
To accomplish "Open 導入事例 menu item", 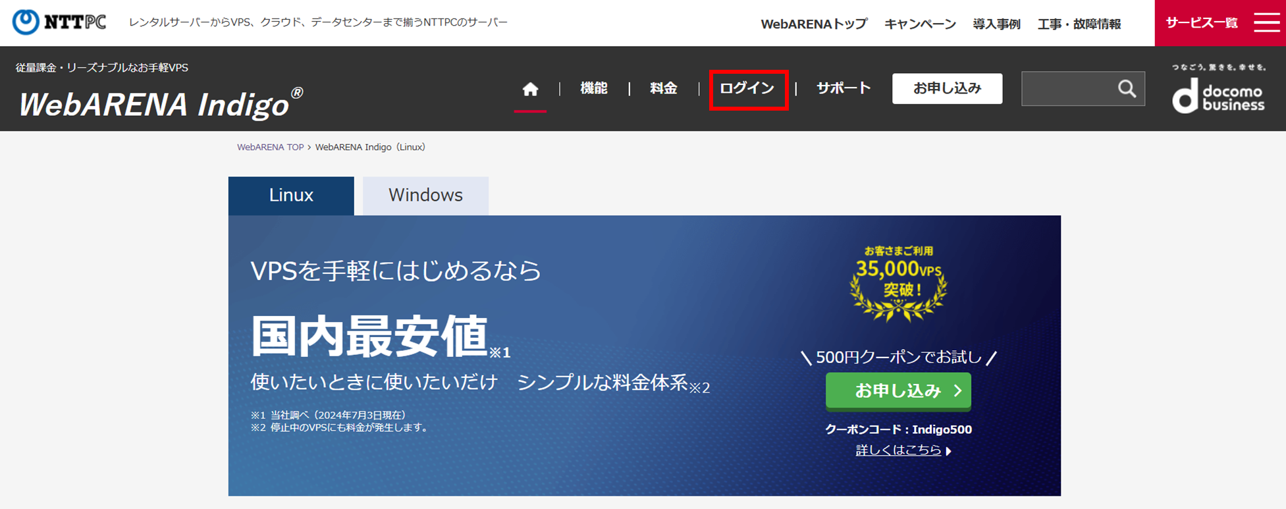I will click(996, 24).
